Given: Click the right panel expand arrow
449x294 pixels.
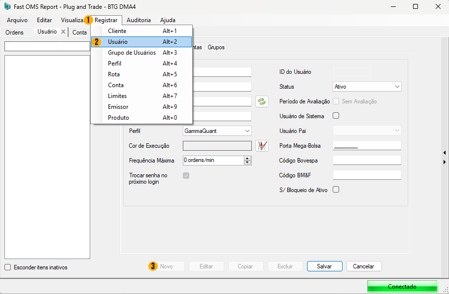Looking at the screenshot, I should pyautogui.click(x=445, y=162).
